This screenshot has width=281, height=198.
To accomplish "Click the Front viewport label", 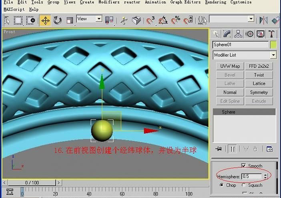I will coord(9,32).
